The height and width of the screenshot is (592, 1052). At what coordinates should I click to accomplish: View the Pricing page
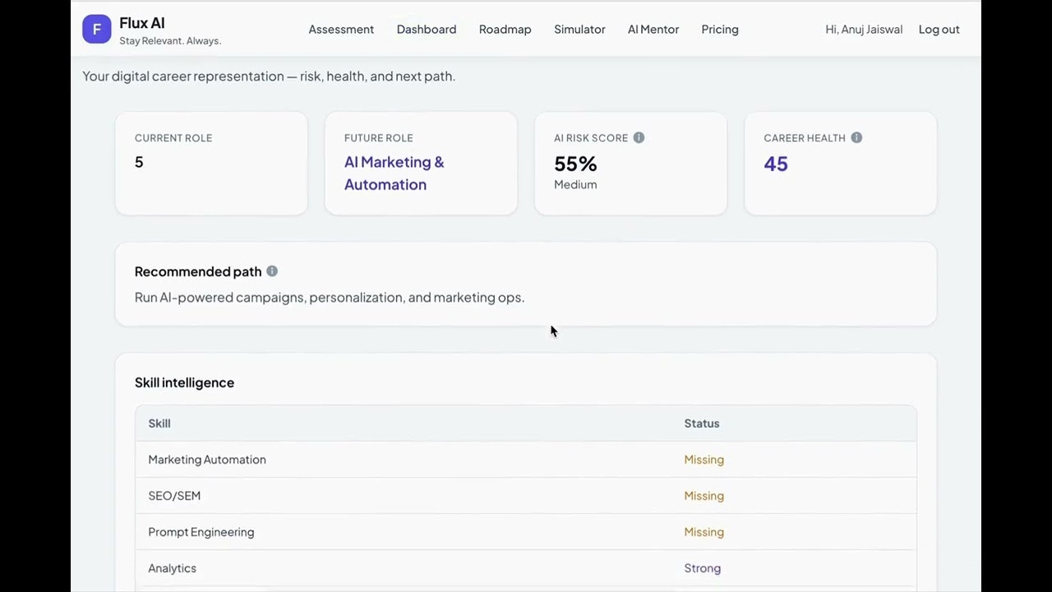[720, 30]
